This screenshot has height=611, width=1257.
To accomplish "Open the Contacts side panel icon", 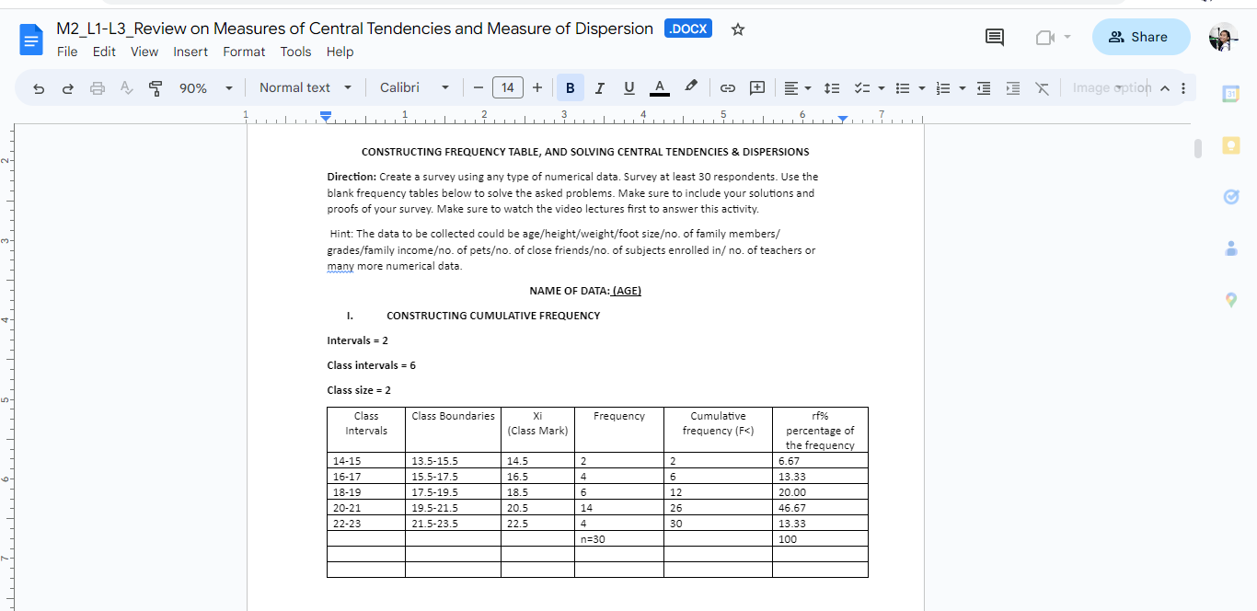I will point(1231,248).
